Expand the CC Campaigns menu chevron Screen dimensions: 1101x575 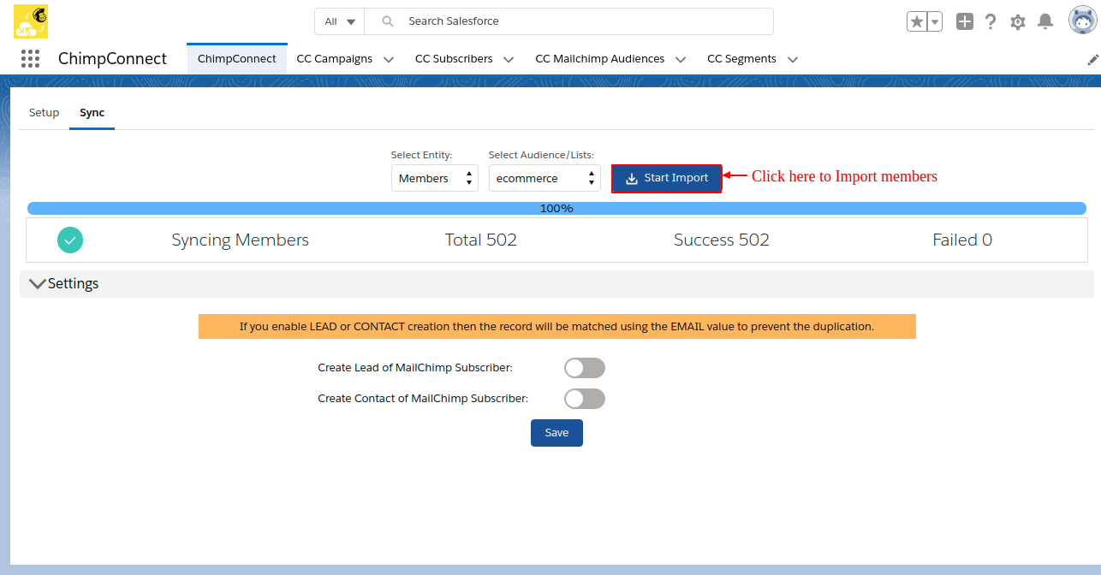(x=389, y=60)
